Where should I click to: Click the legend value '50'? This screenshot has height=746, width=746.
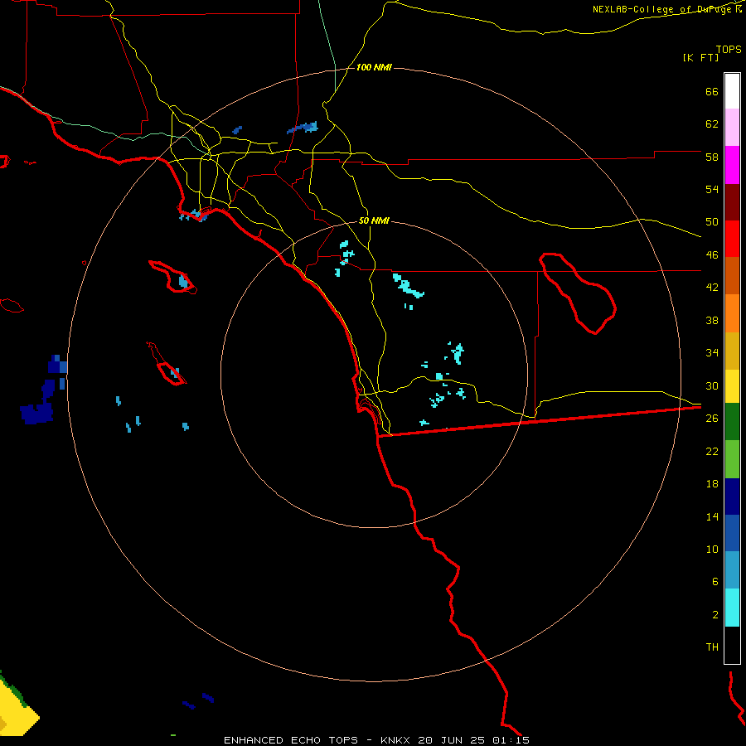(712, 222)
